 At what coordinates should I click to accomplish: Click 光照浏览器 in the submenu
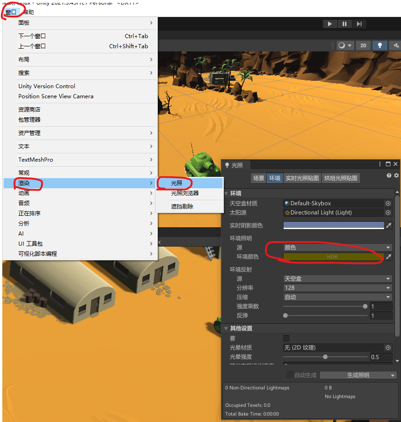(190, 193)
